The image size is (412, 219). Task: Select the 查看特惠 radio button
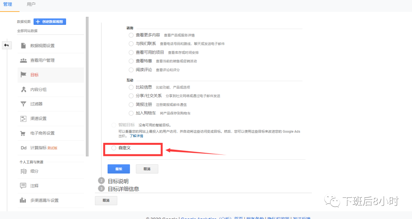click(131, 61)
